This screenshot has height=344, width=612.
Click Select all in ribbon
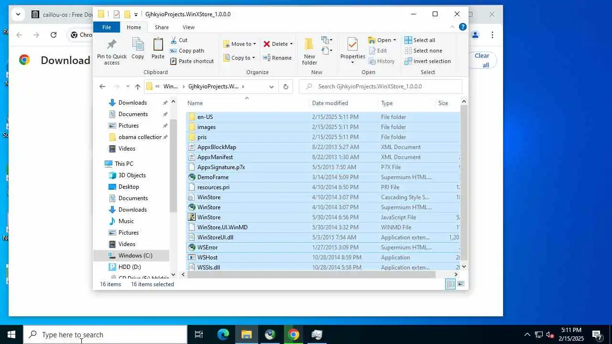coord(420,40)
